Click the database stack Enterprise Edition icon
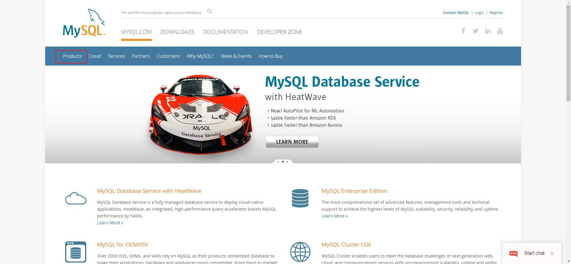 click(x=300, y=198)
